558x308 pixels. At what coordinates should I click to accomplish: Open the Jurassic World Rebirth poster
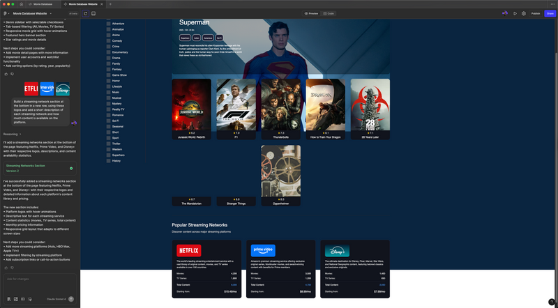pyautogui.click(x=191, y=105)
